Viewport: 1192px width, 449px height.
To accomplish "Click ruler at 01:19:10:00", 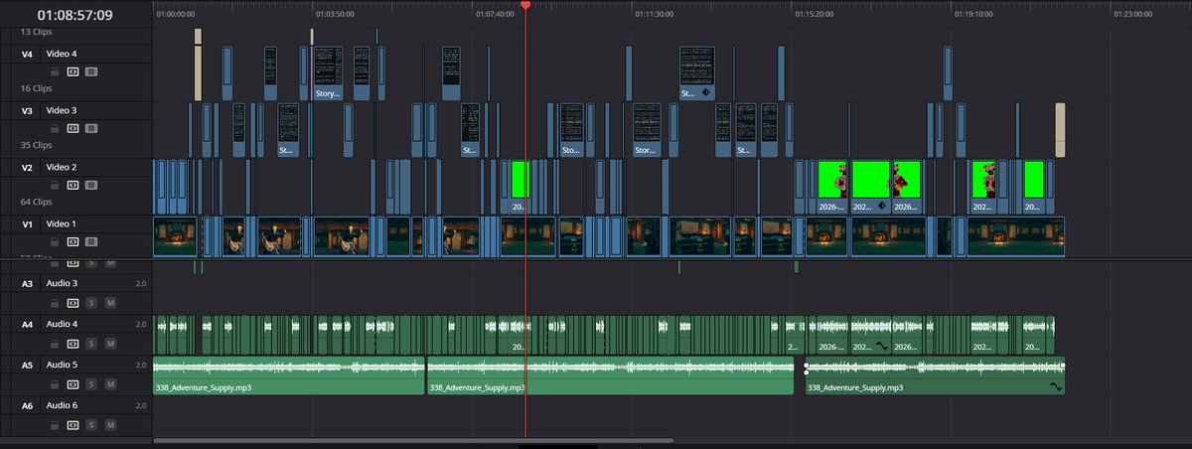I will click(x=973, y=14).
